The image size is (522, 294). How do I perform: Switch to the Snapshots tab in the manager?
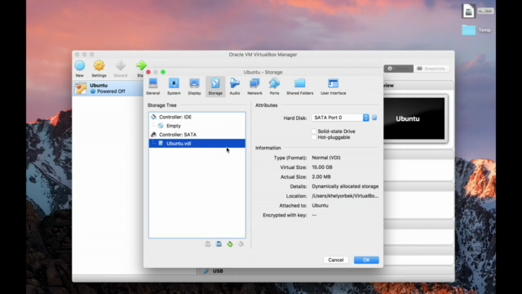click(431, 69)
